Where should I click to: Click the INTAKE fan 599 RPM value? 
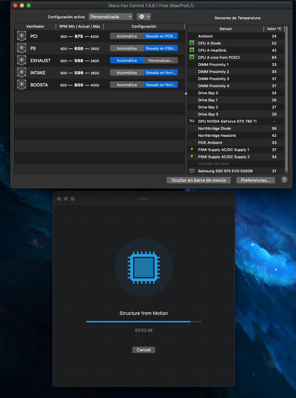pos(79,73)
